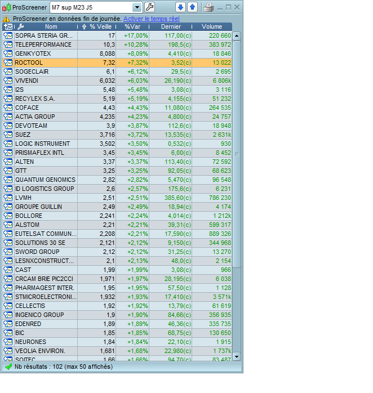The image size is (373, 393).
Task: Open chart icon for ALSTOM
Action: pos(8,225)
